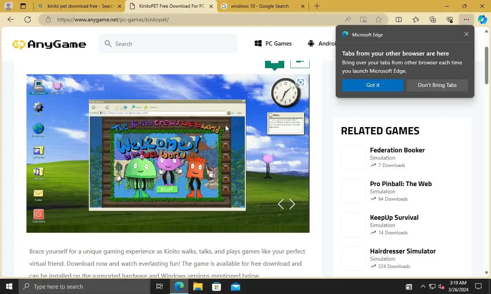This screenshot has height=294, width=491.
Task: Click the Meet Now tray icon
Action: coord(409,286)
